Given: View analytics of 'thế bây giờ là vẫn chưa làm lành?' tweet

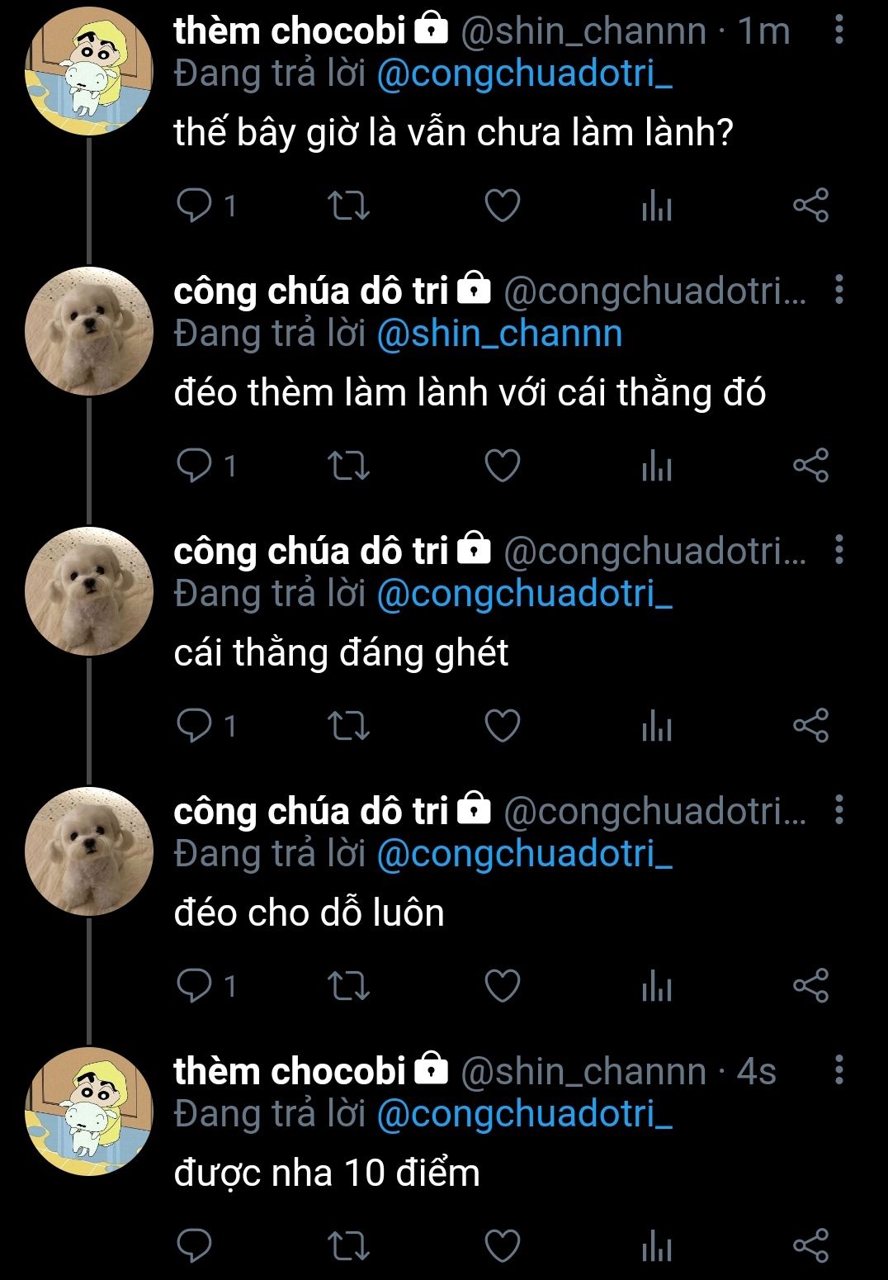Looking at the screenshot, I should coord(657,206).
